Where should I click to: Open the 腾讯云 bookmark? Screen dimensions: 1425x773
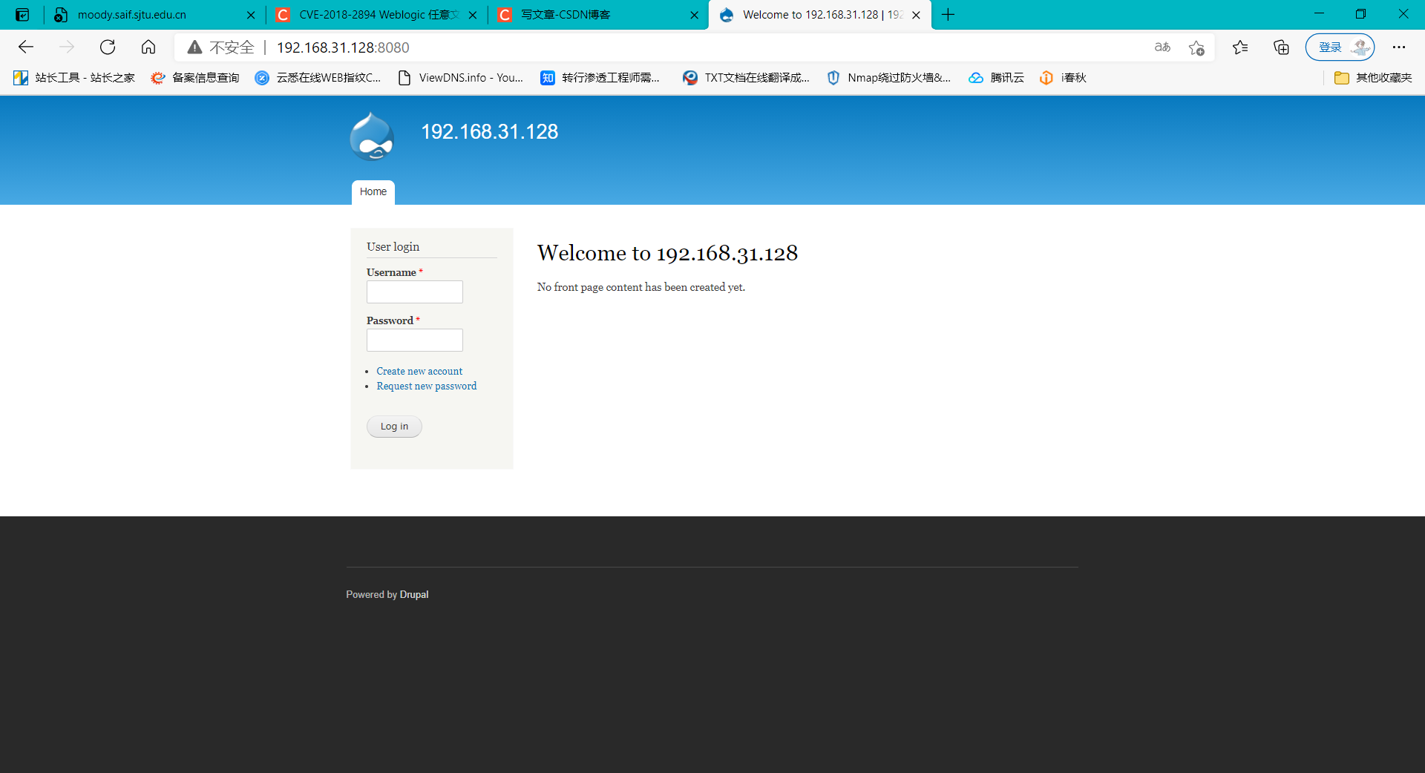[996, 77]
